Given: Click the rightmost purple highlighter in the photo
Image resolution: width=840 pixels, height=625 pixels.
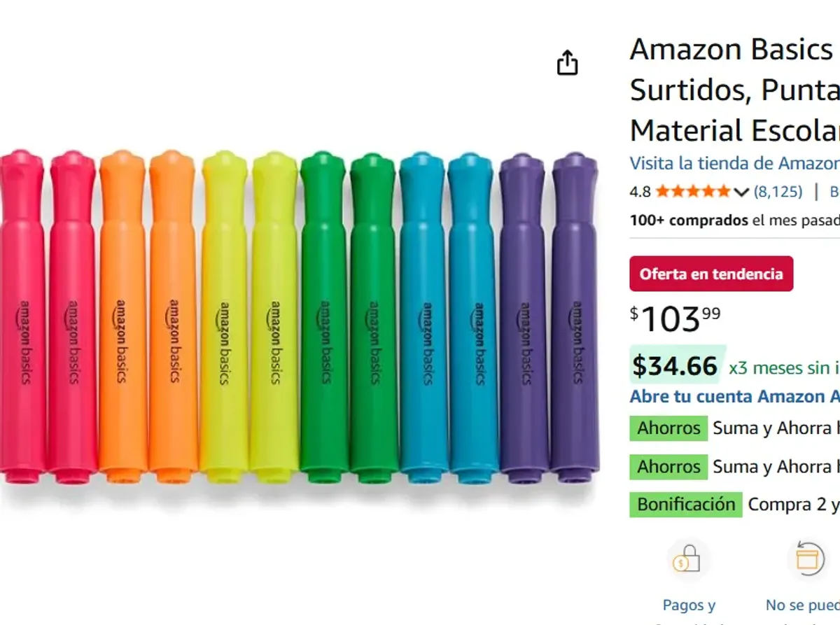Looking at the screenshot, I should tap(575, 315).
